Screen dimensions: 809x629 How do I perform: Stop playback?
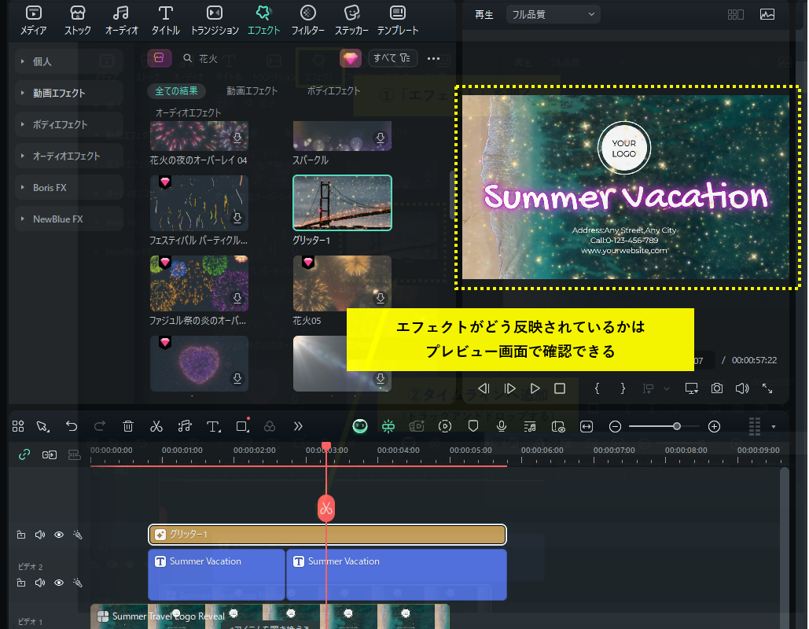pos(560,388)
